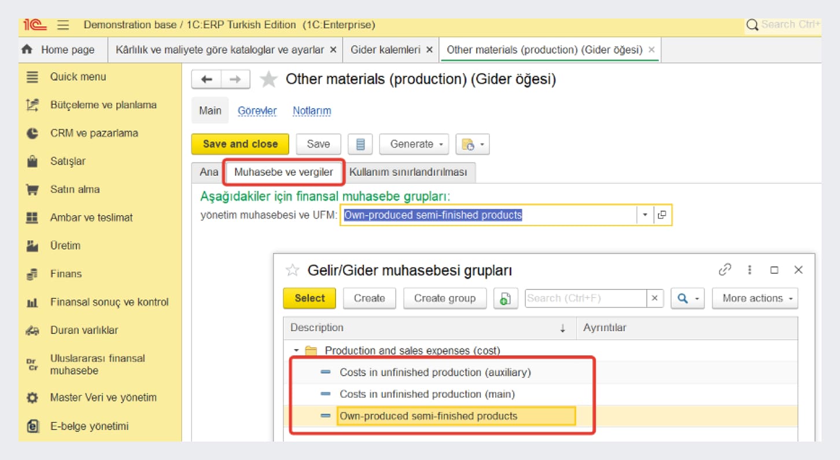Viewport: 840px width, 460px height.
Task: Open the Üretim section in sidebar
Action: tap(65, 246)
